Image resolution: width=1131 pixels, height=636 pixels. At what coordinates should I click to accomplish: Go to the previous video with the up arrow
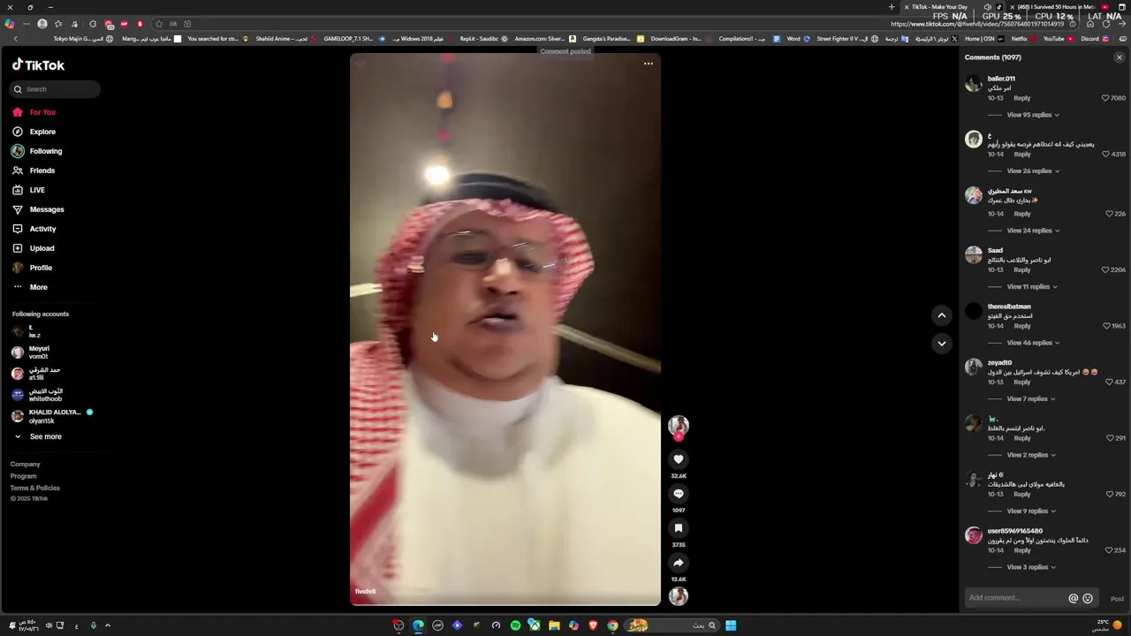[942, 315]
